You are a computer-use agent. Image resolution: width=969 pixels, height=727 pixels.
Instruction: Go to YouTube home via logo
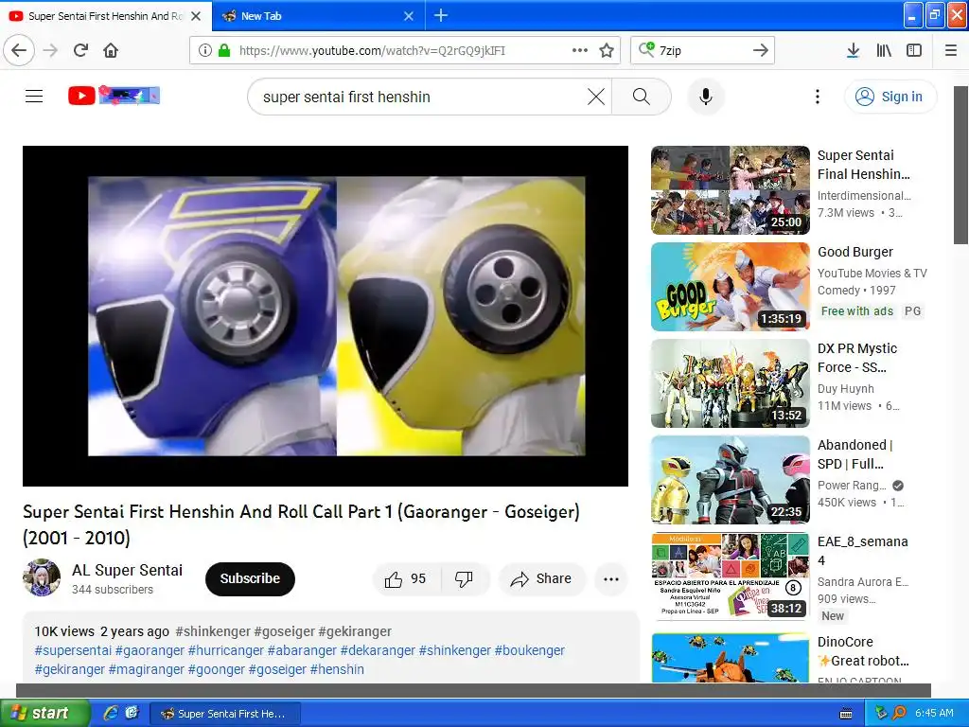click(115, 96)
